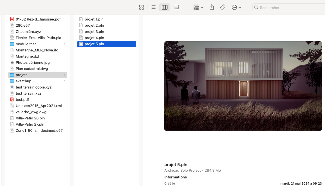Open the tags editor icon
325x186 pixels.
(x=223, y=8)
